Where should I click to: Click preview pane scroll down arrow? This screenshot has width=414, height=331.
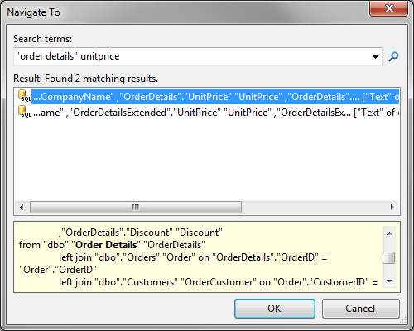[389, 281]
